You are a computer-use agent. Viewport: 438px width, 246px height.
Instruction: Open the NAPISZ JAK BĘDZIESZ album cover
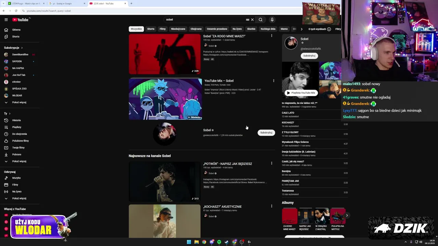pos(305,216)
